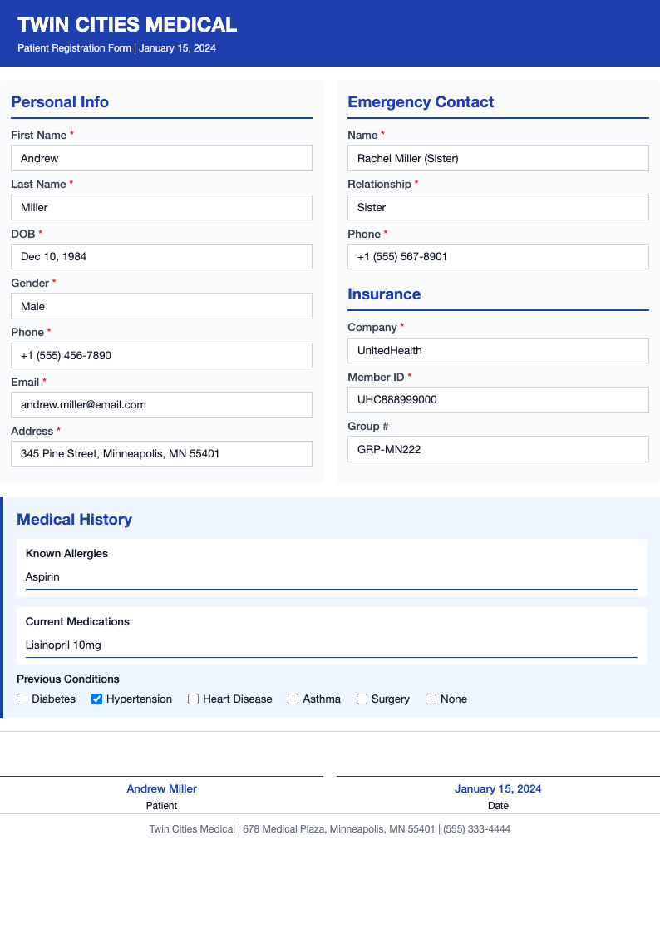Select the Email address input
660x934 pixels.
(161, 404)
